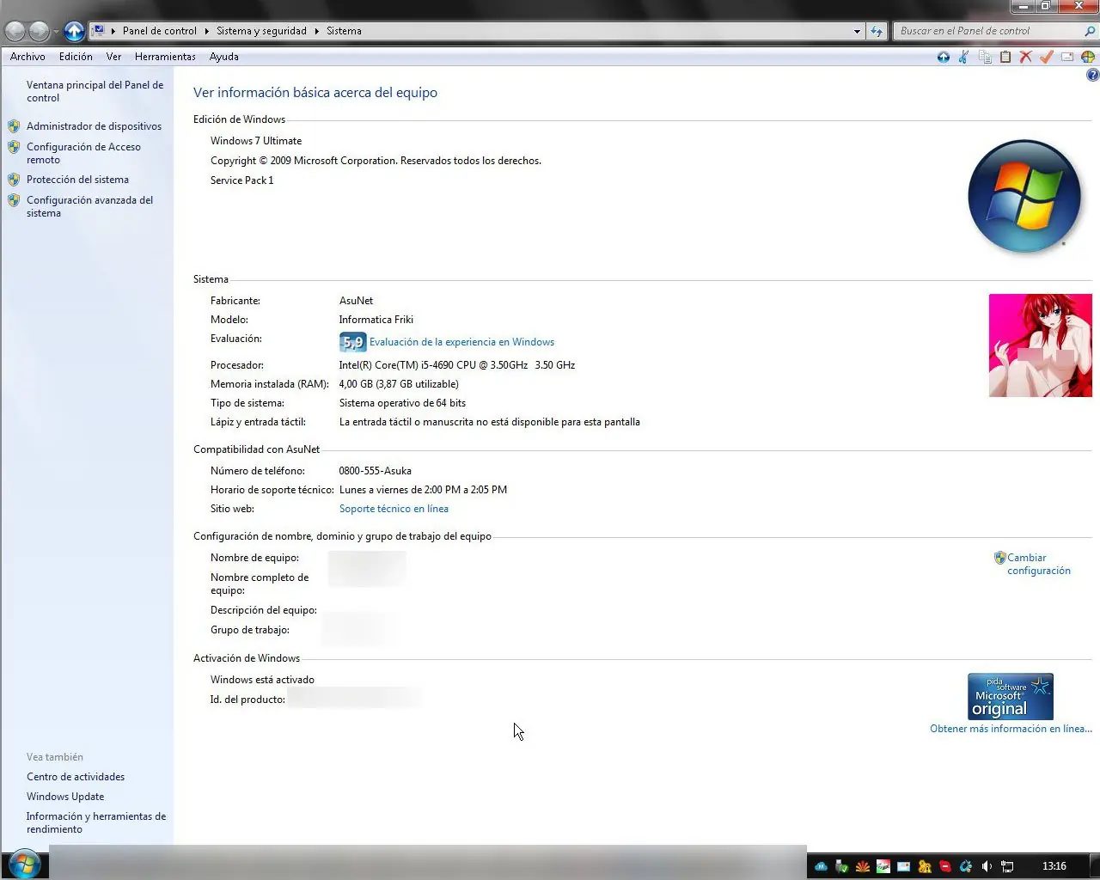Viewport: 1100px width, 880px height.
Task: Click Cambiar configuración
Action: tap(1039, 564)
